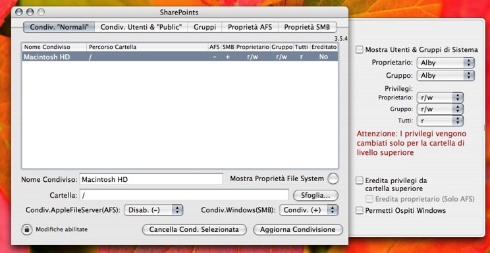Check Eredita privilegi da cartella superiore
The width and height of the screenshot is (490, 253).
(x=360, y=181)
